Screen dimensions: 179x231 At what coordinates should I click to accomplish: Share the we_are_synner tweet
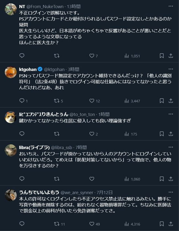tap(171, 224)
